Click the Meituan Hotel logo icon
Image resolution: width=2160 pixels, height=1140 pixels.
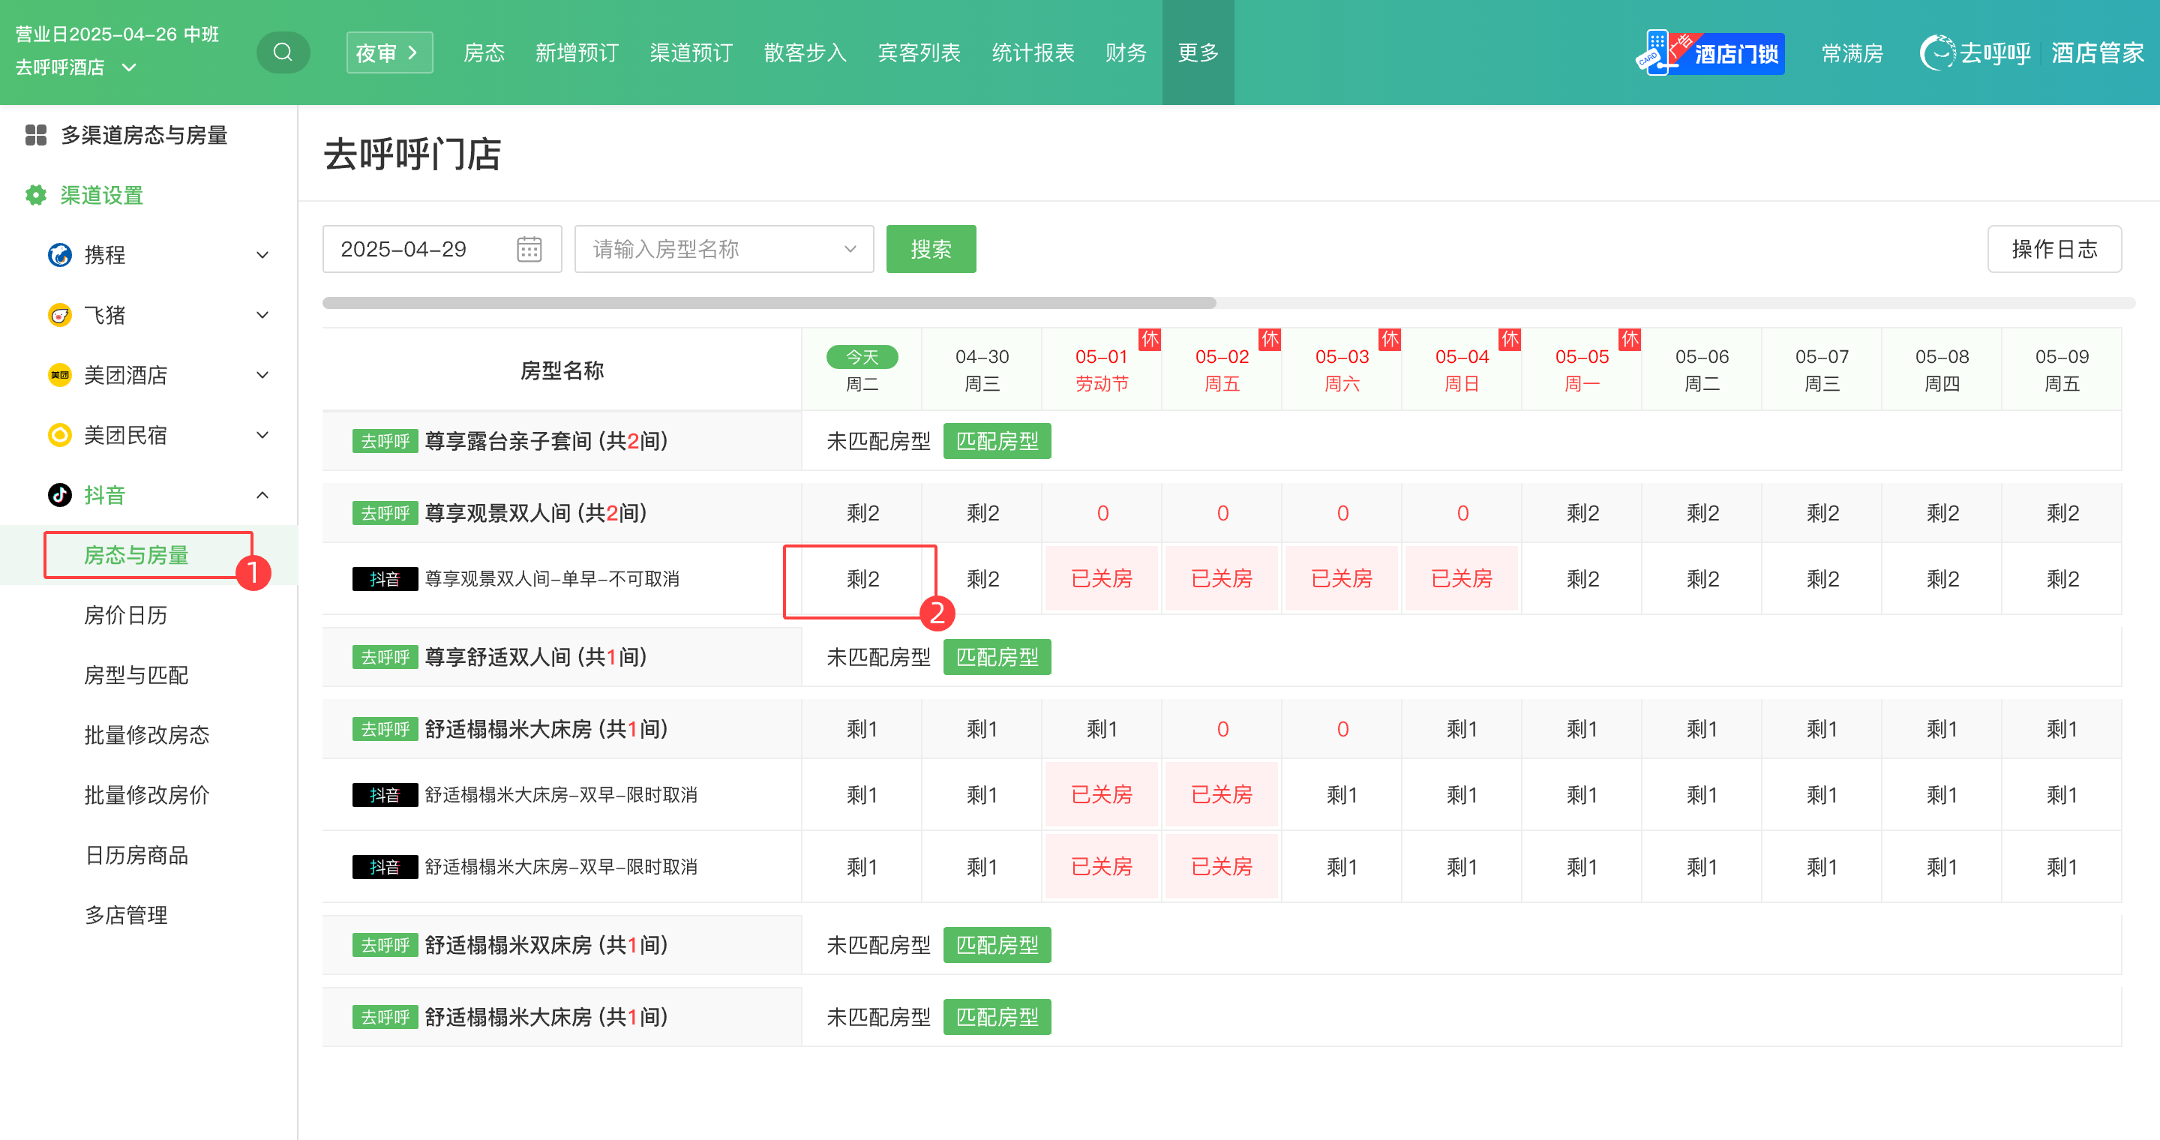59,375
